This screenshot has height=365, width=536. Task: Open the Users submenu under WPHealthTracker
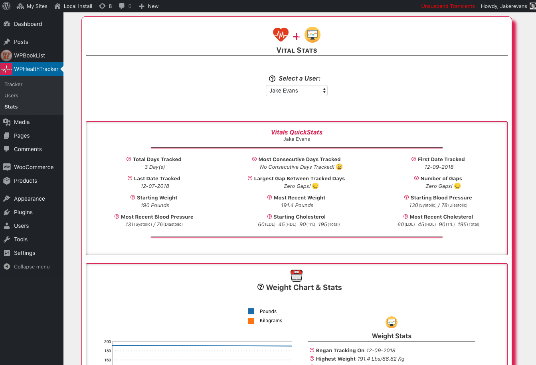click(12, 96)
